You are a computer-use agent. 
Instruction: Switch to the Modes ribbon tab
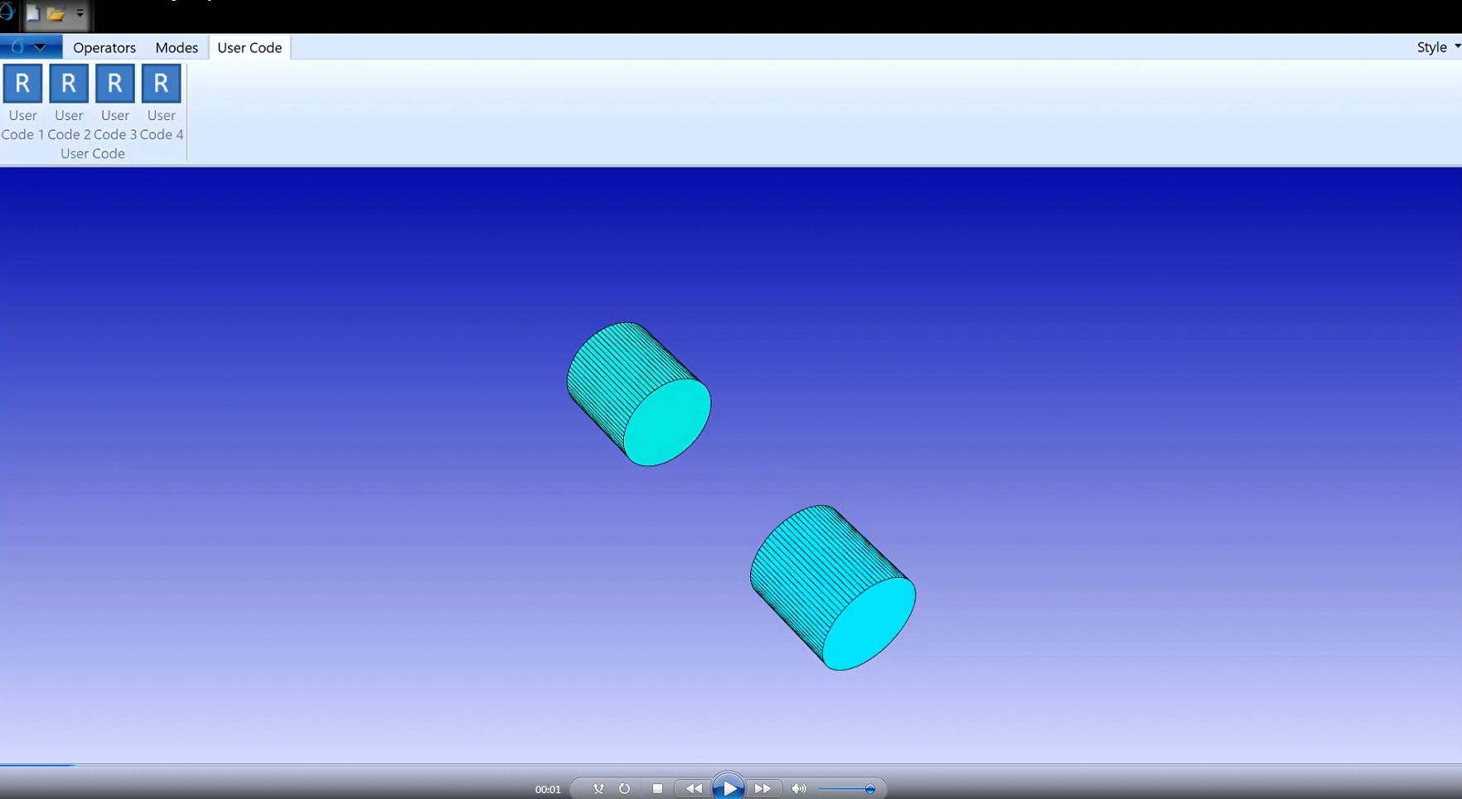(177, 47)
